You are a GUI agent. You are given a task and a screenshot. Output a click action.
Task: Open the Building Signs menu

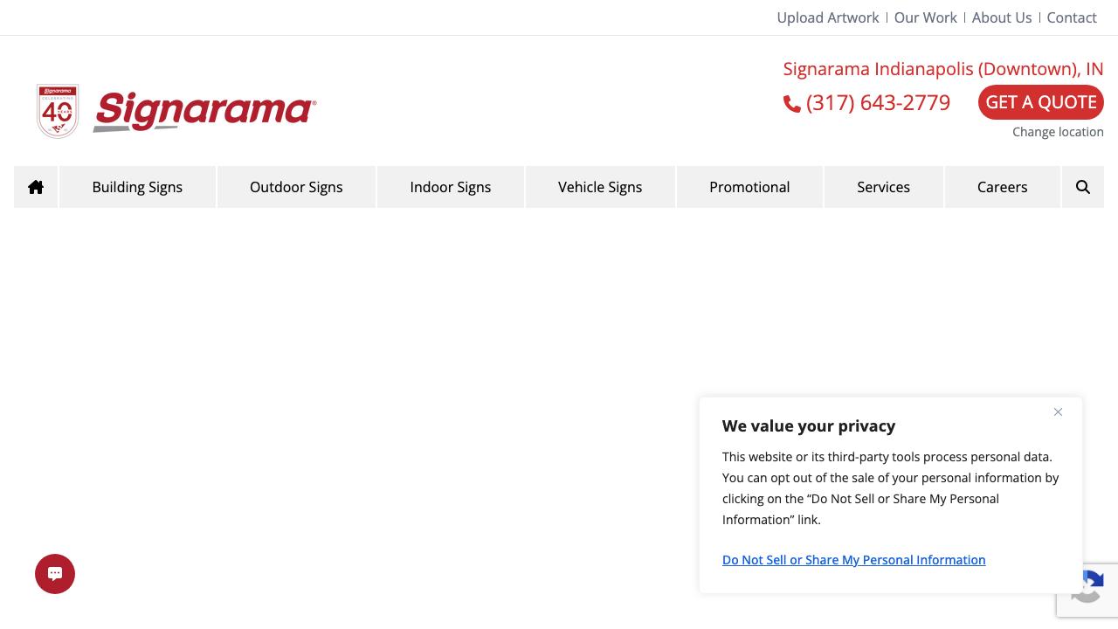click(137, 187)
